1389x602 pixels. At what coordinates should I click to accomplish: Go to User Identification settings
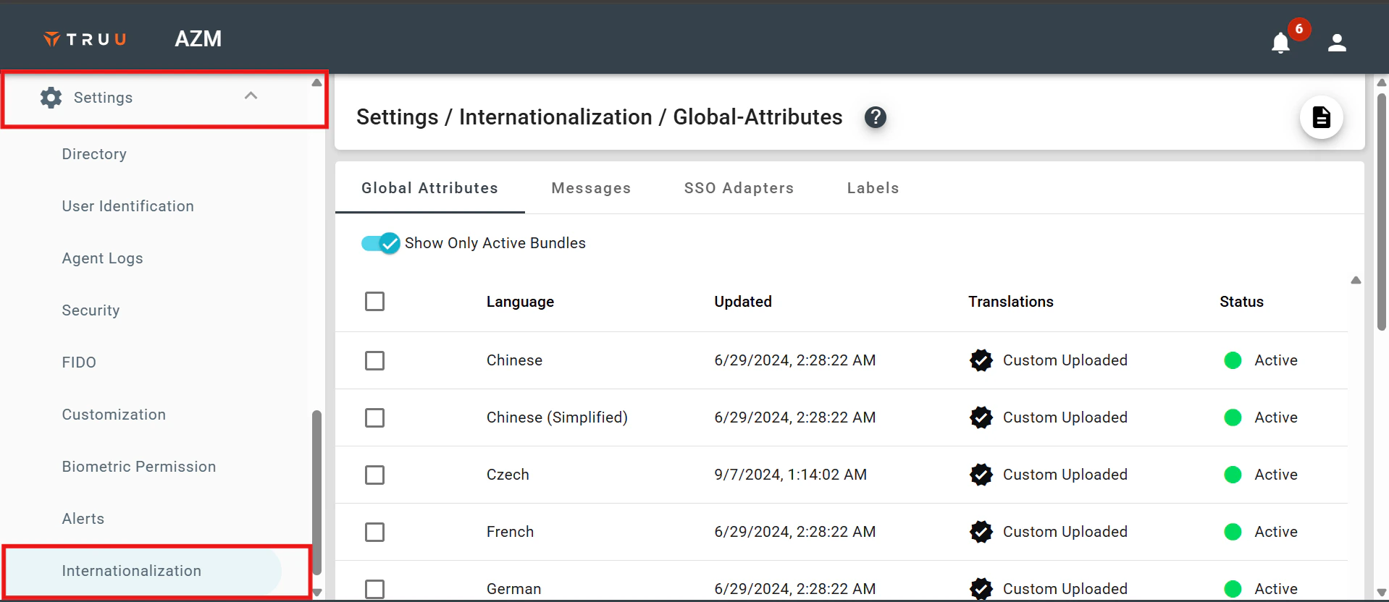click(x=128, y=206)
